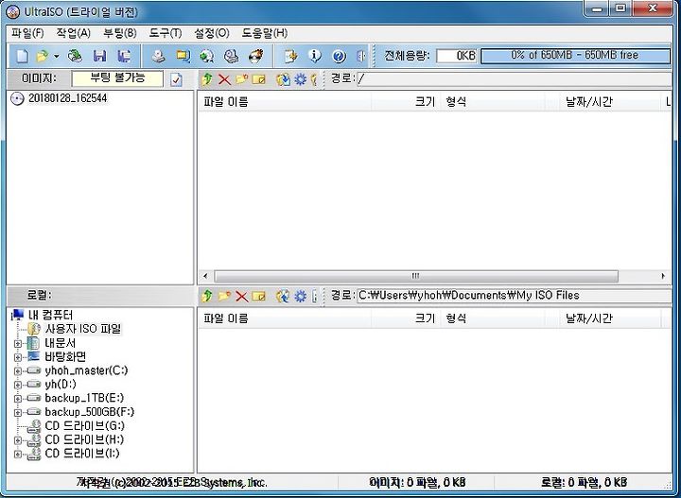Viewport: 681px width, 498px height.
Task: Click the Exit door icon in main toolbar
Action: point(361,56)
